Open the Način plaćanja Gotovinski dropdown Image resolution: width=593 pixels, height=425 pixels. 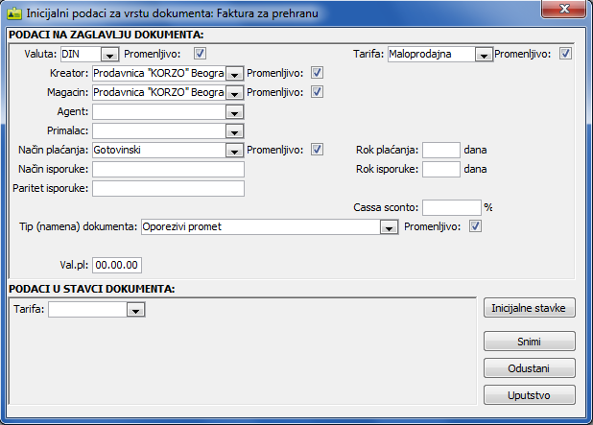pyautogui.click(x=233, y=151)
